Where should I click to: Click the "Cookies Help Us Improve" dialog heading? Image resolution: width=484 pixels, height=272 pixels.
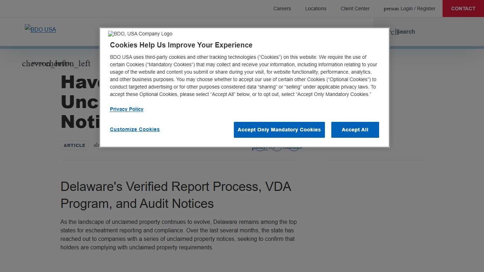point(181,45)
